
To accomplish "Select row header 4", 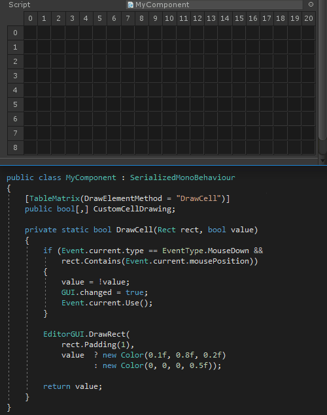I will [x=16, y=90].
